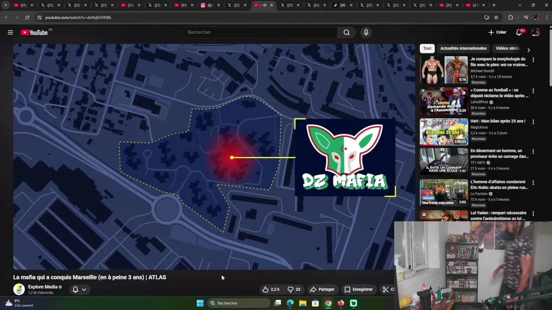Open the Le Parisien channel link
The image size is (552, 310).
coord(479,194)
